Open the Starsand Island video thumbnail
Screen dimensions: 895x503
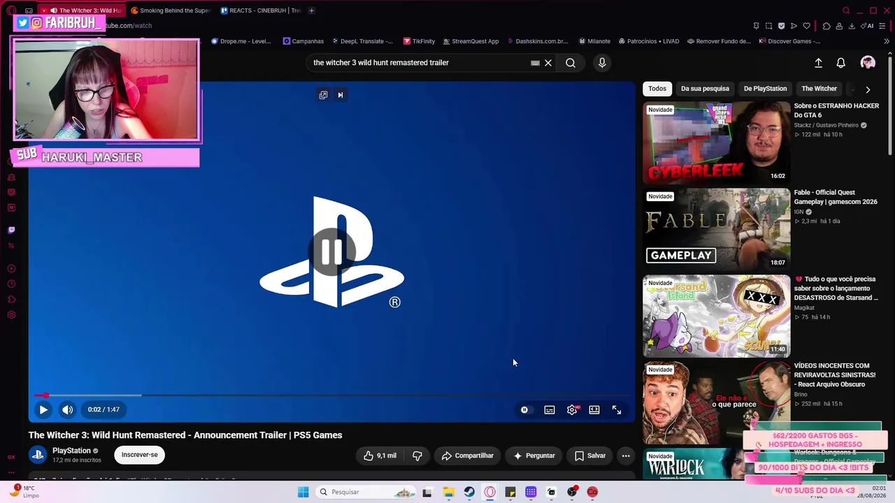click(x=717, y=316)
